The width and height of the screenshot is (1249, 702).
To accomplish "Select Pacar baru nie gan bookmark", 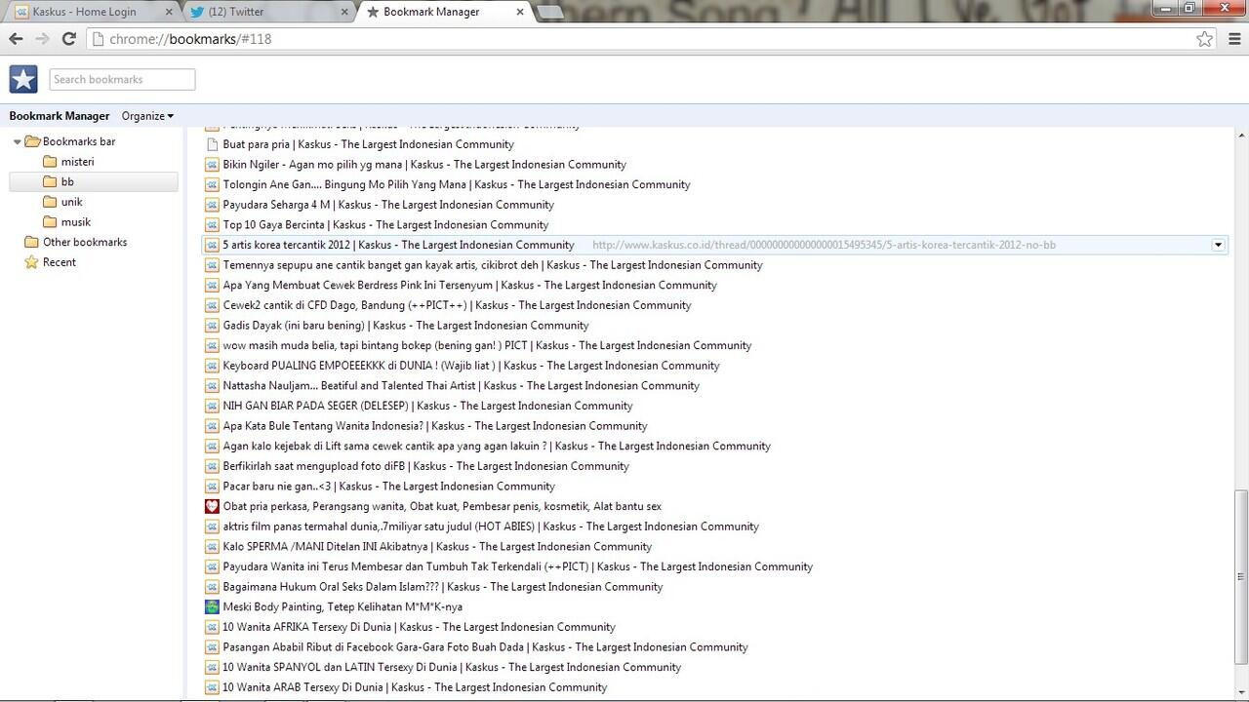I will [x=714, y=486].
